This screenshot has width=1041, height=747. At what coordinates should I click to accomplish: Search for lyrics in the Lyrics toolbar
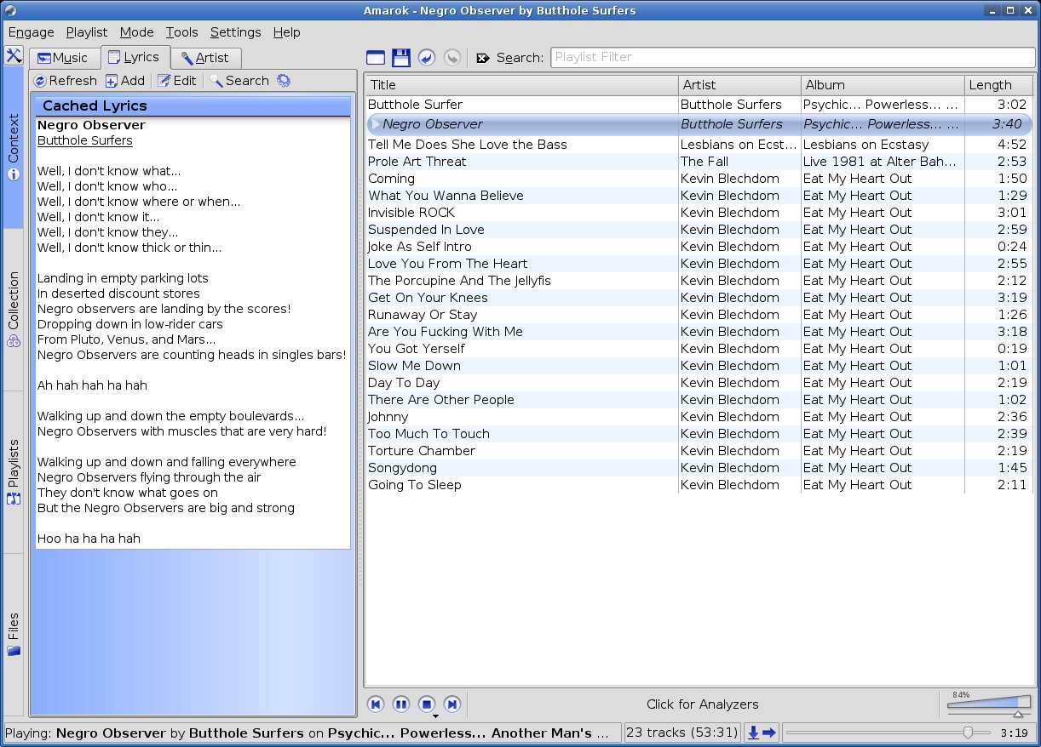239,81
